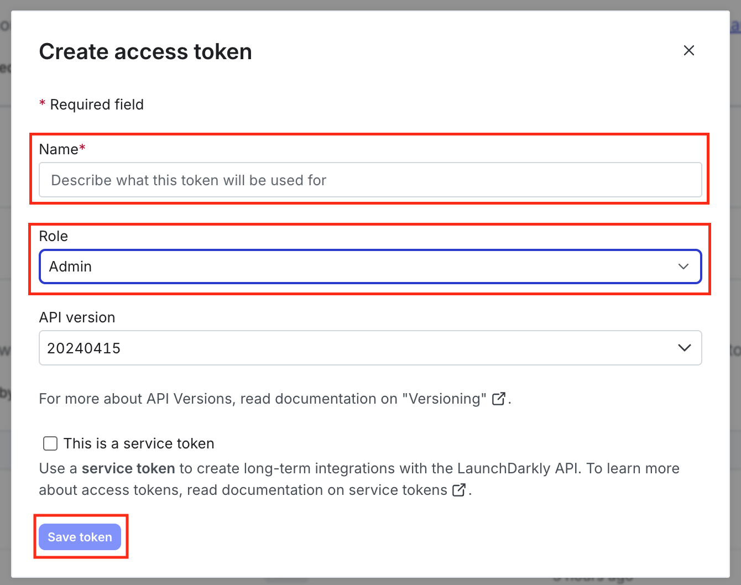Click the API version chevron arrow
This screenshot has width=741, height=585.
coord(684,348)
